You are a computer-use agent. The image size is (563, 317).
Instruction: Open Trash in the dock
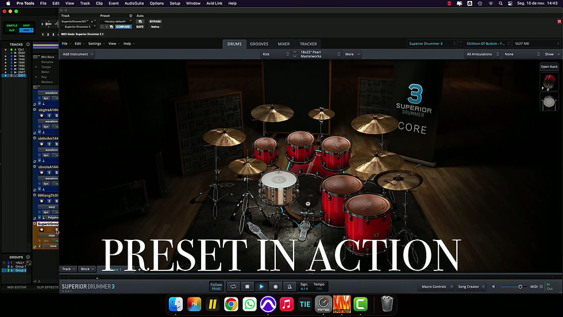(x=387, y=304)
